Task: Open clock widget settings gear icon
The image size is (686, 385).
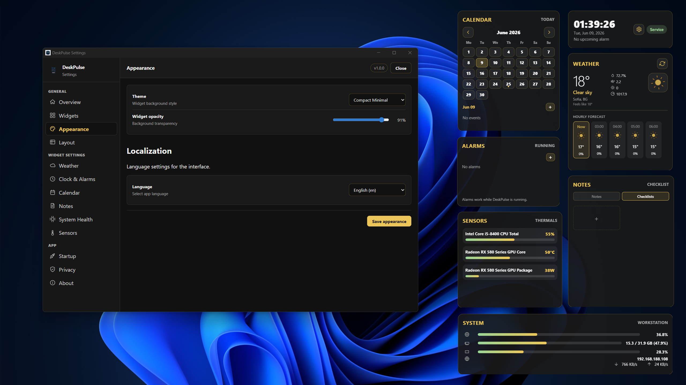Action: (639, 29)
